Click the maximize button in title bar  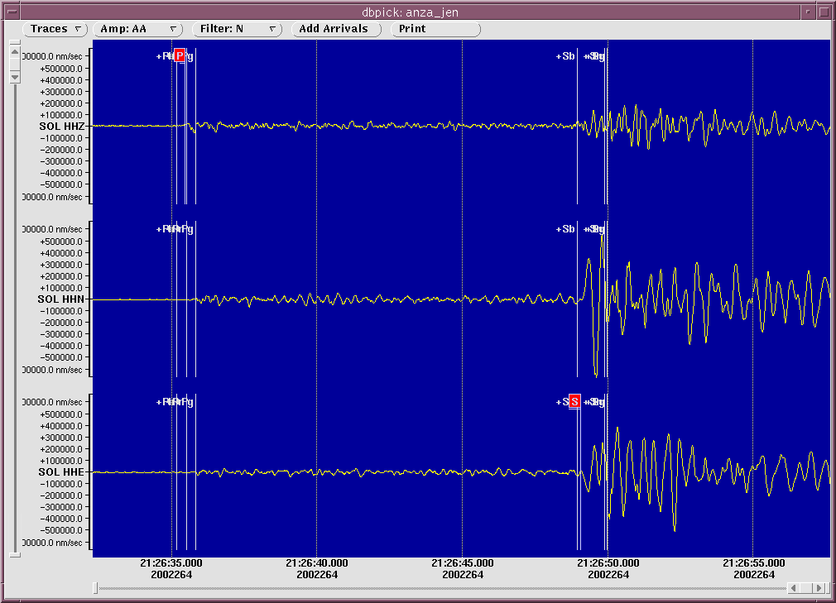click(x=824, y=12)
